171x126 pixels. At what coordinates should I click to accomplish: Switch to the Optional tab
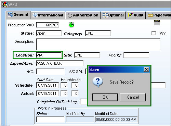coord(113,15)
